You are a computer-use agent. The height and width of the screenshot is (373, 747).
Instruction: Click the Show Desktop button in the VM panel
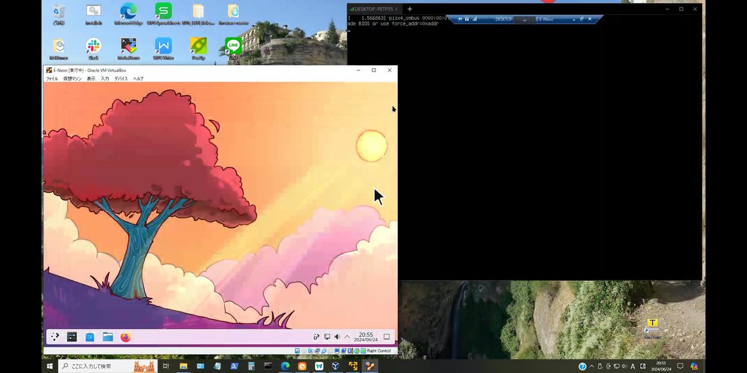point(387,337)
